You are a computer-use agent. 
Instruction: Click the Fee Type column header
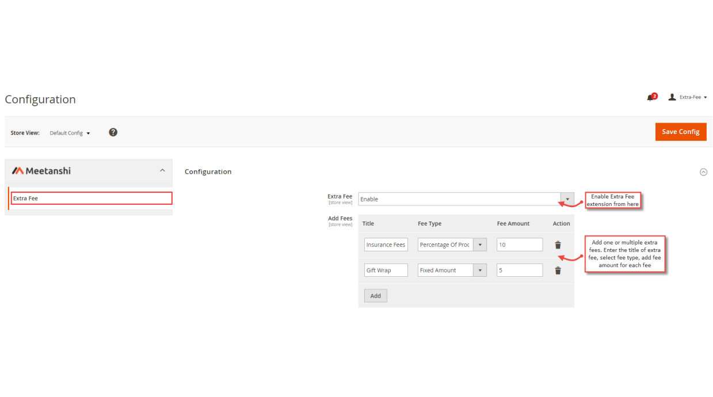pyautogui.click(x=430, y=224)
